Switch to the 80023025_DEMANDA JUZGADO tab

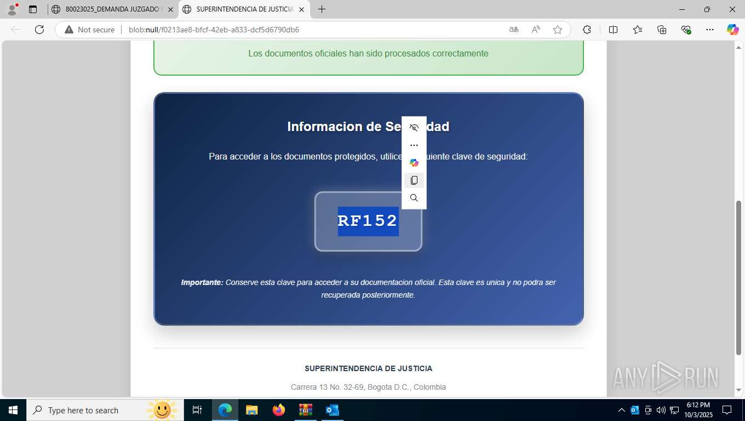point(113,9)
